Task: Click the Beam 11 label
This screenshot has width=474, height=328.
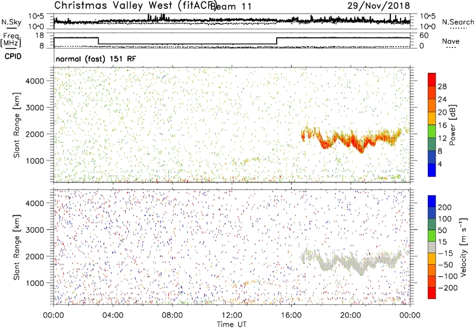Action: coord(230,7)
